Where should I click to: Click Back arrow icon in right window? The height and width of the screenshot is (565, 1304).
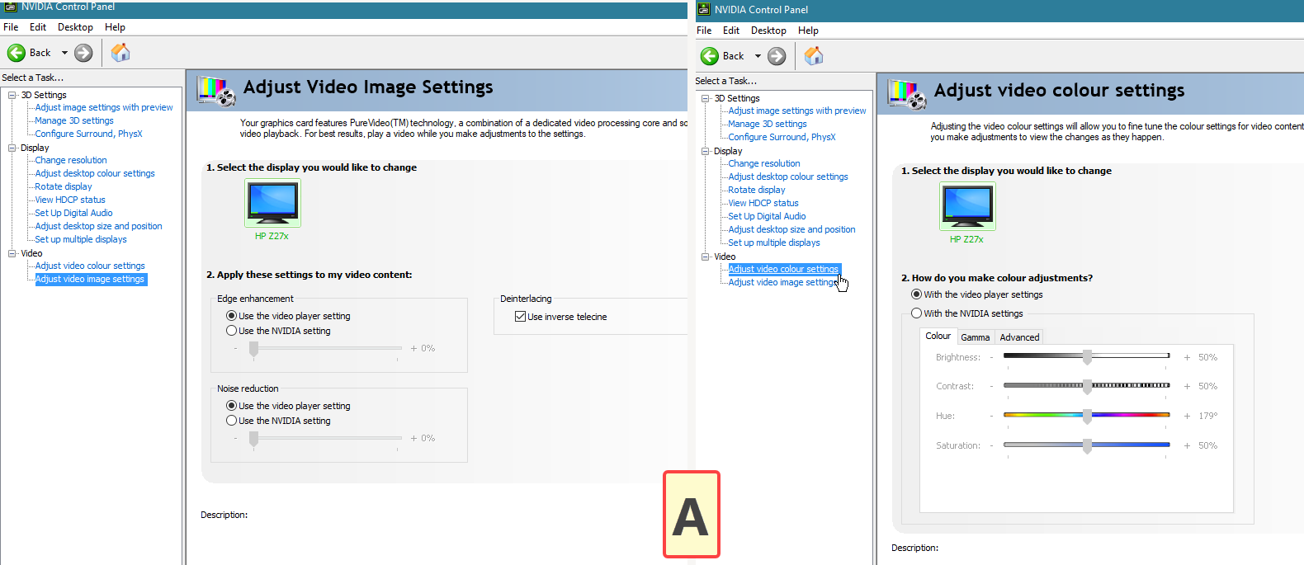[710, 56]
